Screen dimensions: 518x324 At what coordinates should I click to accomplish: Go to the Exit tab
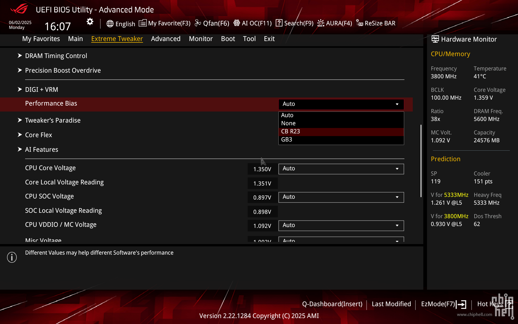(x=269, y=39)
